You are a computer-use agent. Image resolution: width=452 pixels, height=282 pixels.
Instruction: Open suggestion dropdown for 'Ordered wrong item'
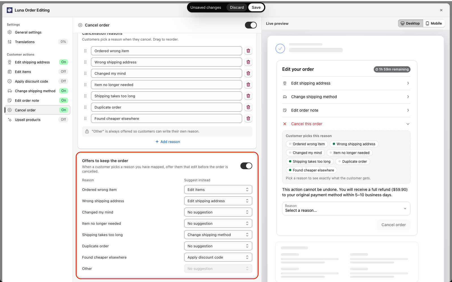click(x=218, y=190)
